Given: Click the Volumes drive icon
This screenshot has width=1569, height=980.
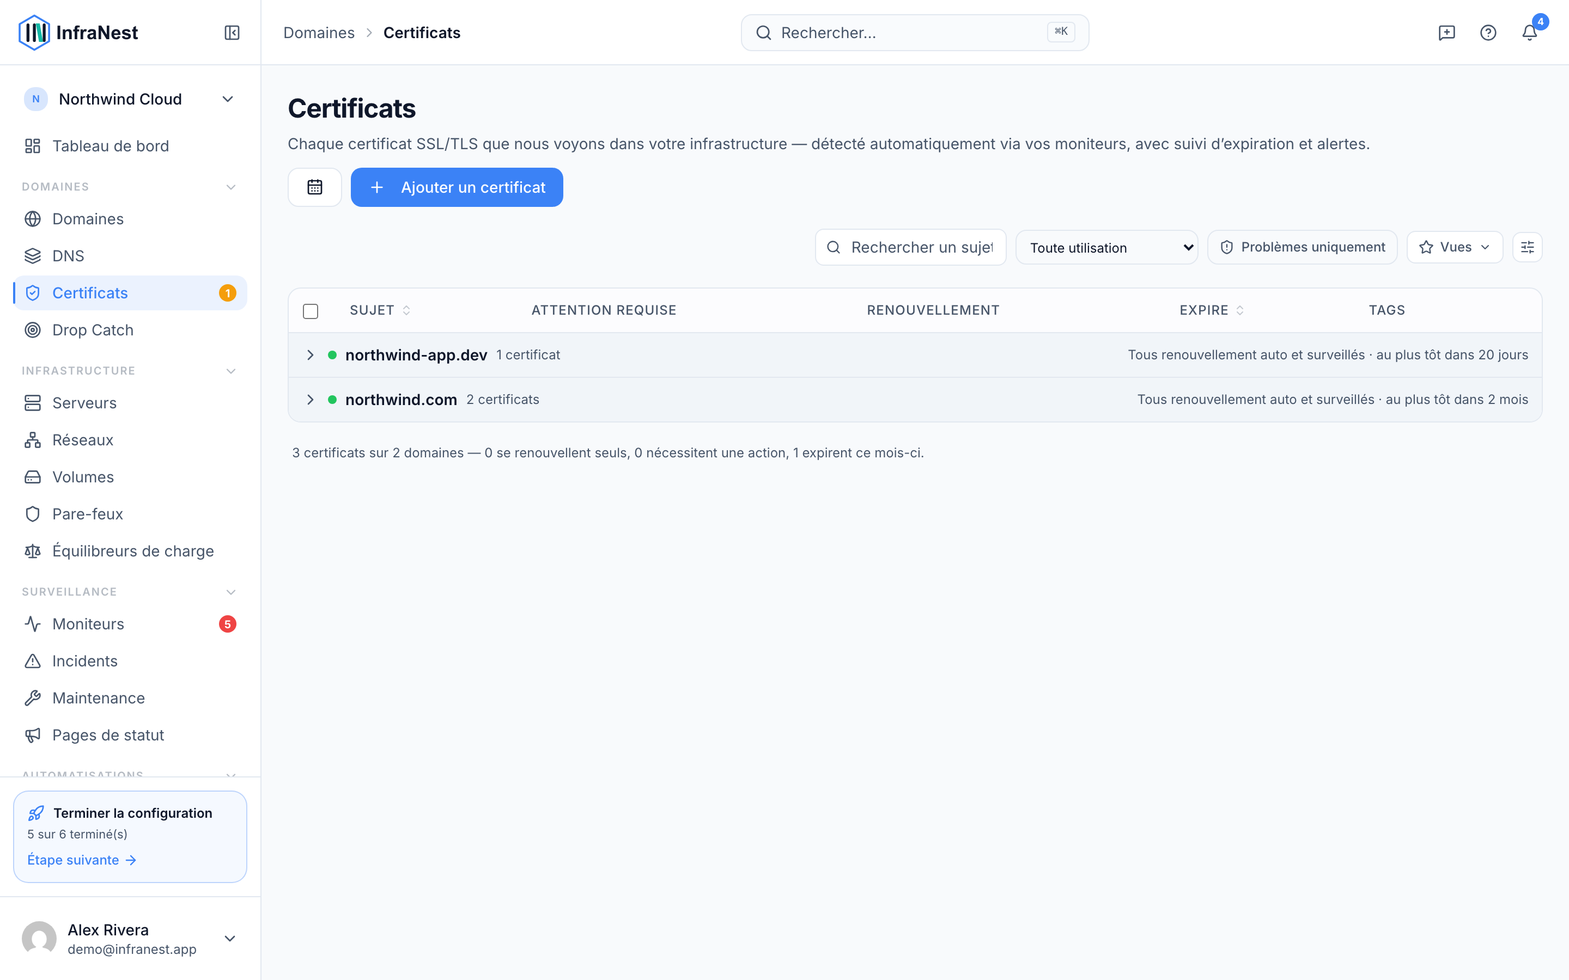Looking at the screenshot, I should (x=33, y=477).
